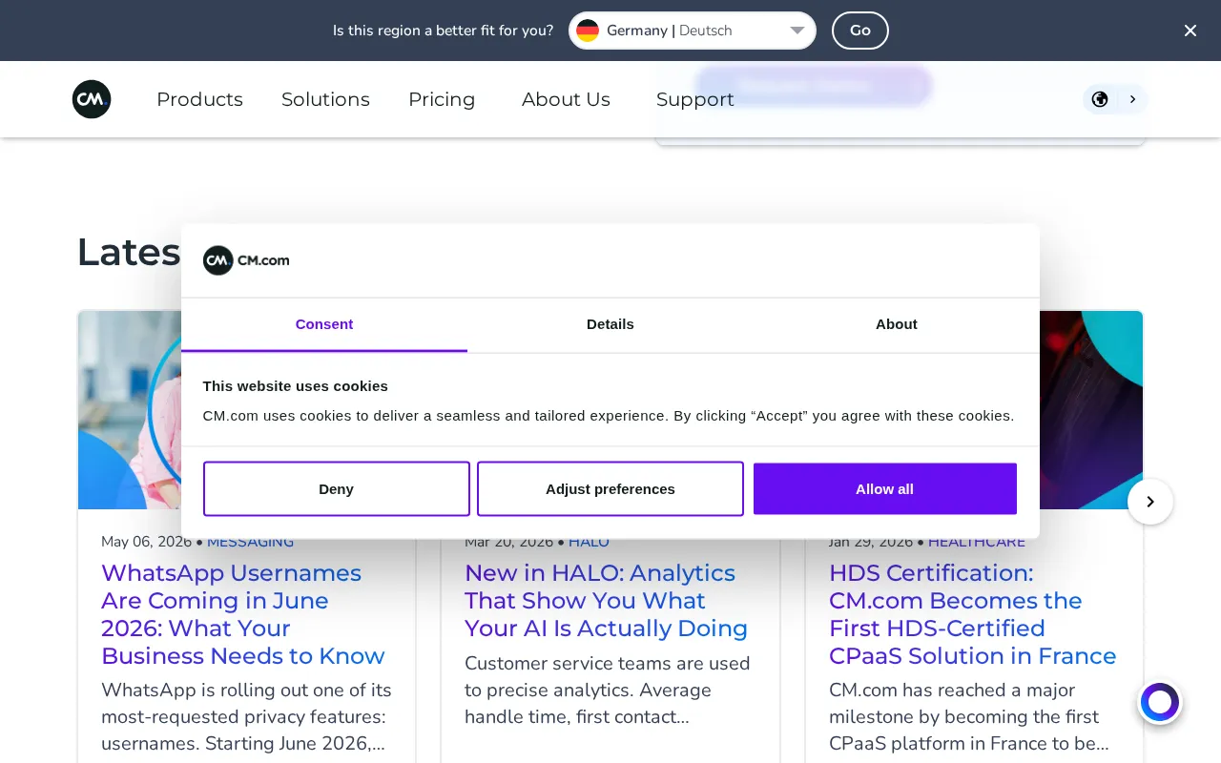The image size is (1221, 763).
Task: Click the 'WhatsApp is rolling out' excerpt
Action: coord(246,716)
